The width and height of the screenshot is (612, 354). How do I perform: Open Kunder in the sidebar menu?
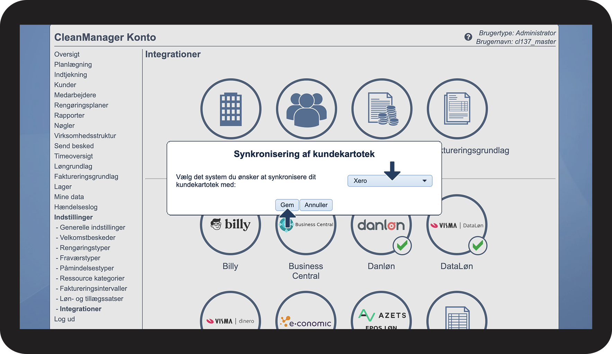(65, 85)
